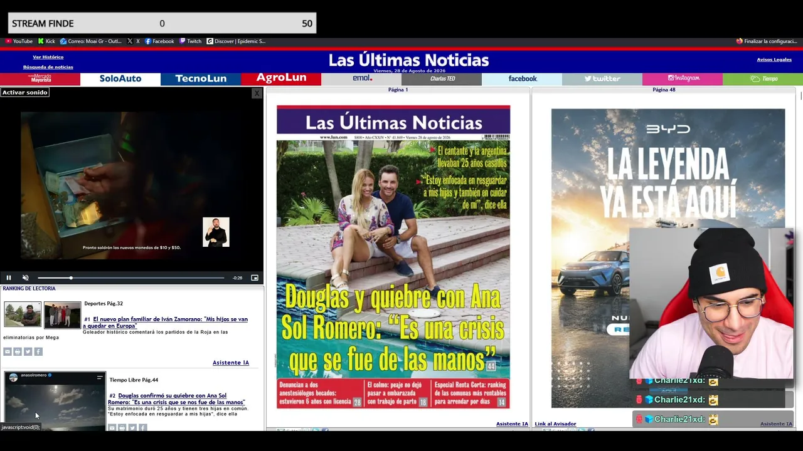Open the Outlook Correo bookmark
The height and width of the screenshot is (451, 803).
tap(91, 41)
